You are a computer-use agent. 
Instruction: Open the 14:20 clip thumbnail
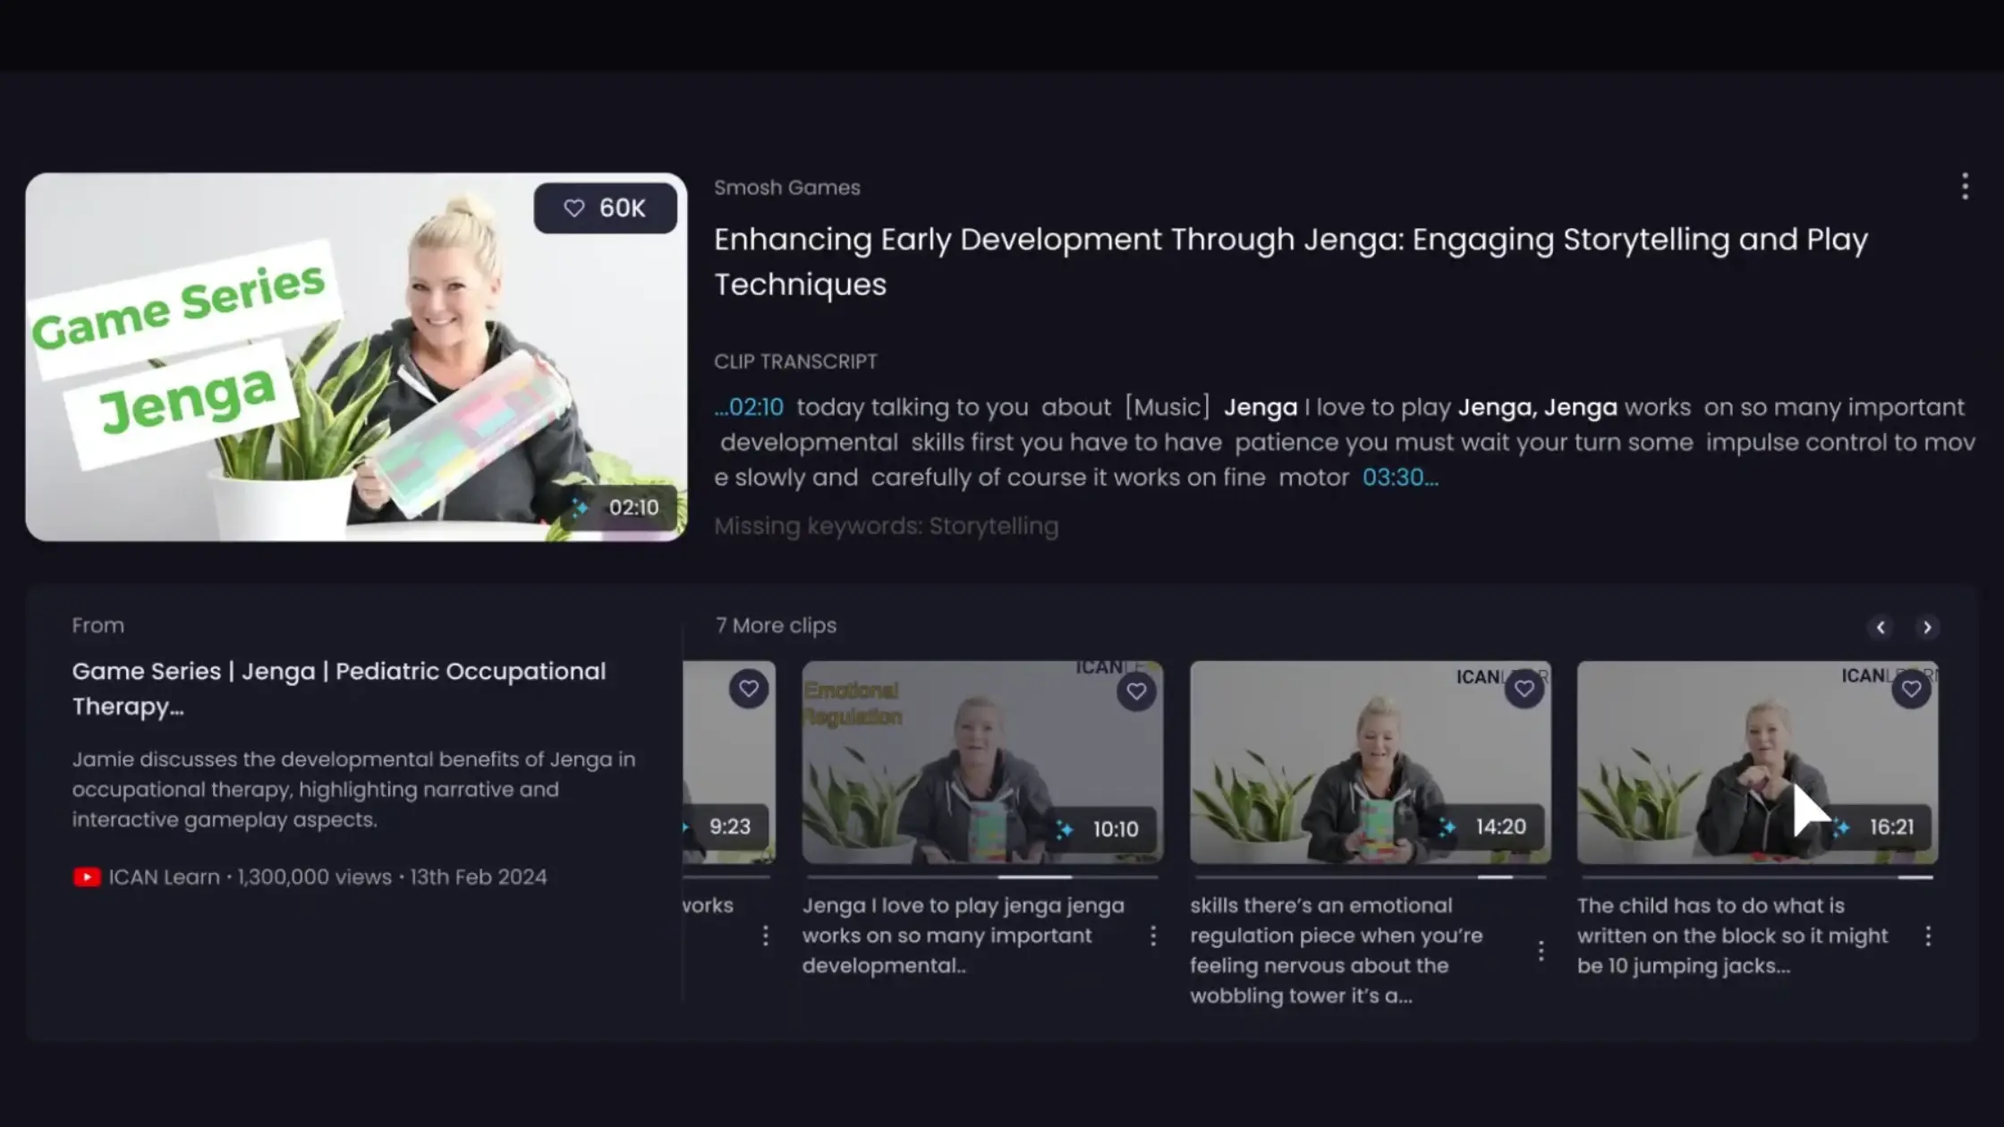click(x=1370, y=762)
